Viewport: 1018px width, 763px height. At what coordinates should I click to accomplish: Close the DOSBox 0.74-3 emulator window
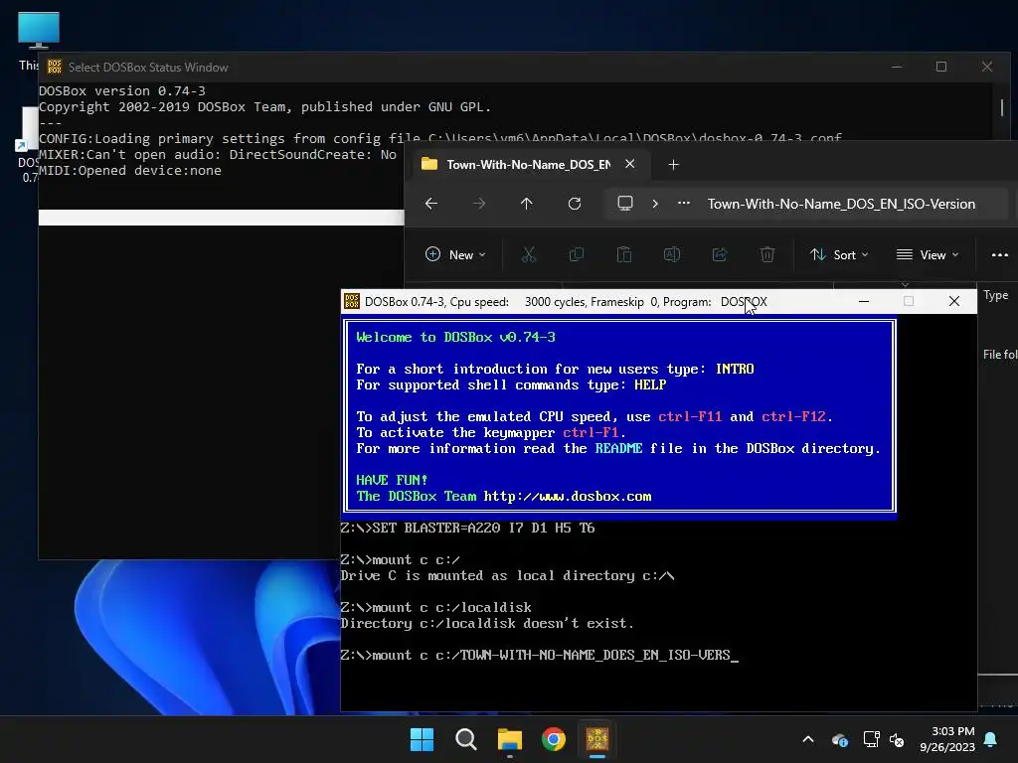pyautogui.click(x=953, y=301)
